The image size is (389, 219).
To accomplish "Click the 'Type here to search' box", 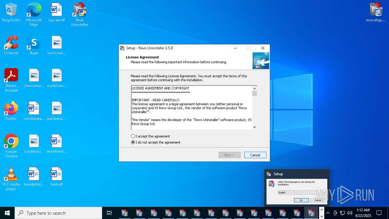I will point(58,213).
